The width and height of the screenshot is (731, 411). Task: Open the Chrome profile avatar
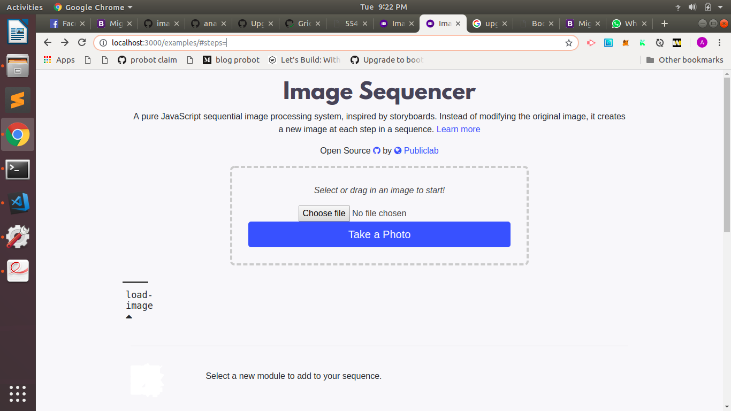click(x=702, y=43)
